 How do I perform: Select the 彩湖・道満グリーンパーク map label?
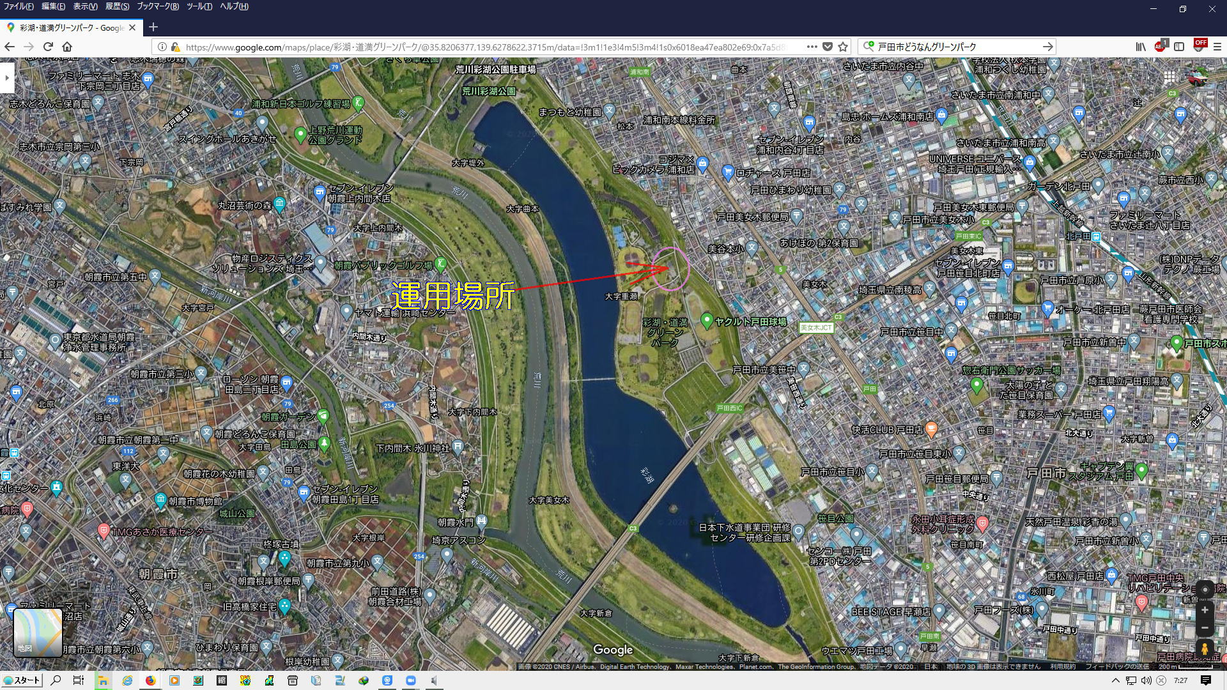pyautogui.click(x=665, y=332)
